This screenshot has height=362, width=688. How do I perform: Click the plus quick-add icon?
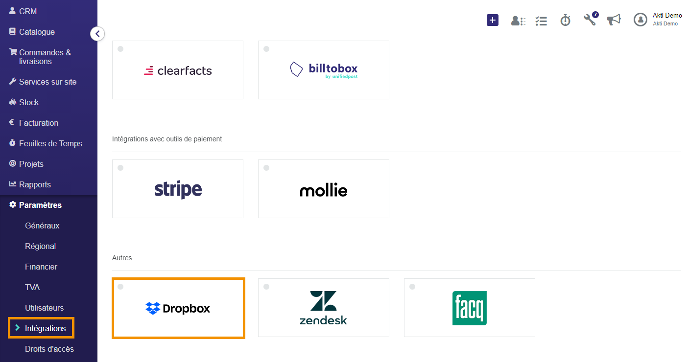(x=492, y=20)
